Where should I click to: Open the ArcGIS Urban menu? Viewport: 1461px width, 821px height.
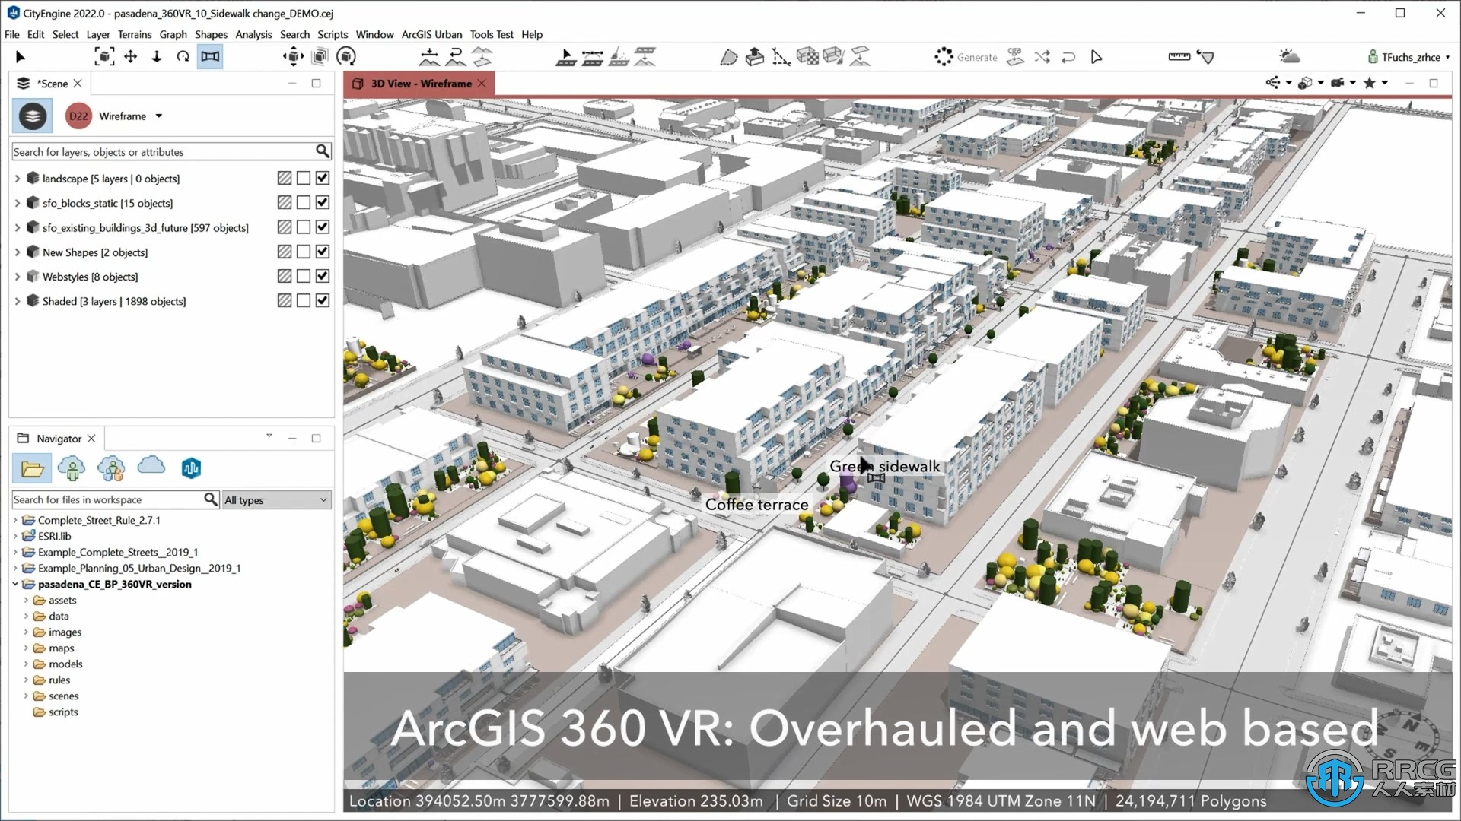point(431,34)
